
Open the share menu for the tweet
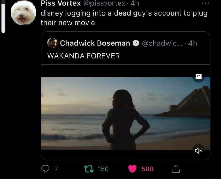tap(176, 169)
